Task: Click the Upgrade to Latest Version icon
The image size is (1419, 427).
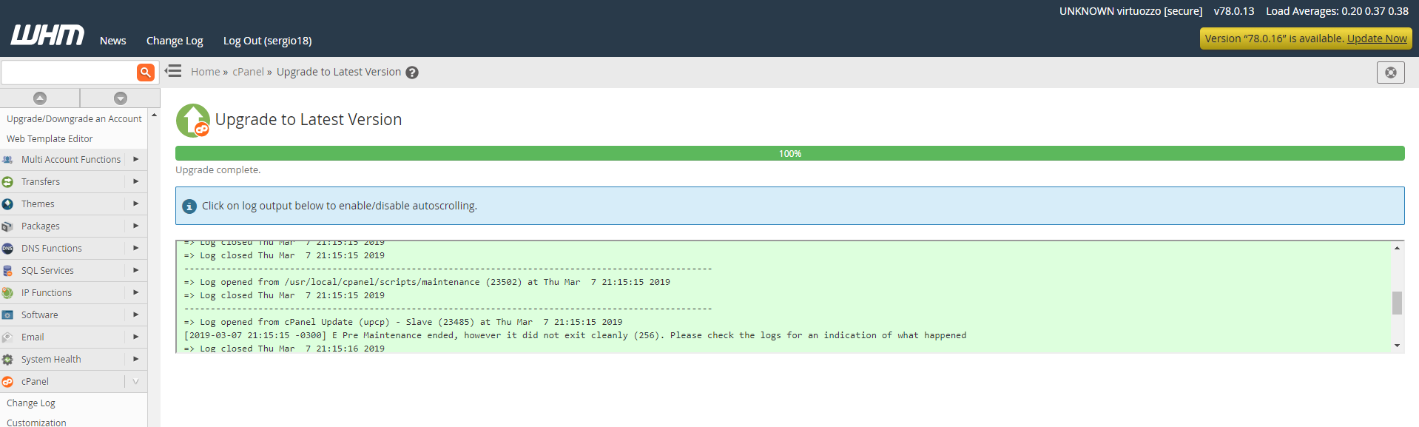Action: pyautogui.click(x=193, y=120)
